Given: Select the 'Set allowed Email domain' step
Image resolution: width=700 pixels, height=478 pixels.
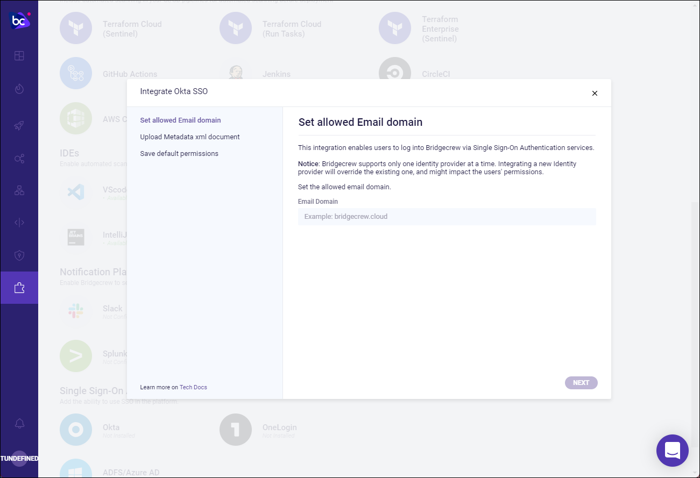Looking at the screenshot, I should [x=180, y=120].
